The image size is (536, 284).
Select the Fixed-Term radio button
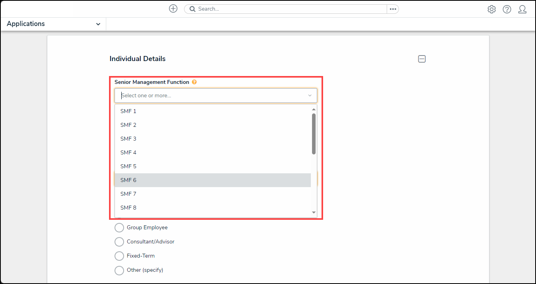click(119, 256)
